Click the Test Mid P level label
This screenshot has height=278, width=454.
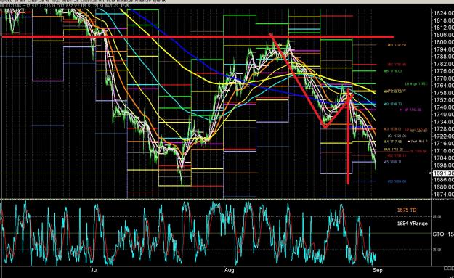click(x=418, y=141)
